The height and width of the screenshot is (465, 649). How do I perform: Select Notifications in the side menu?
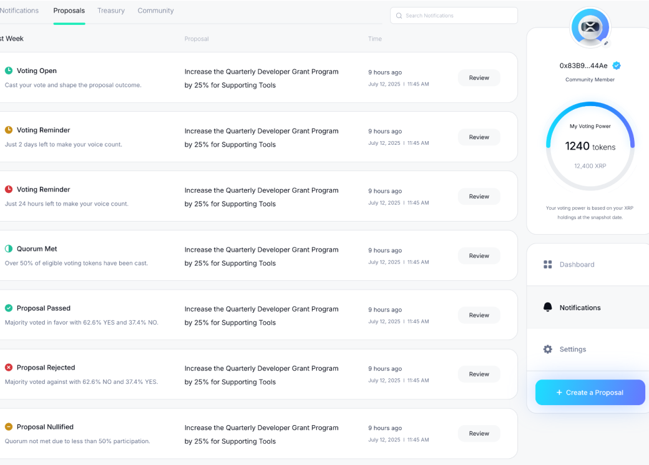point(580,308)
